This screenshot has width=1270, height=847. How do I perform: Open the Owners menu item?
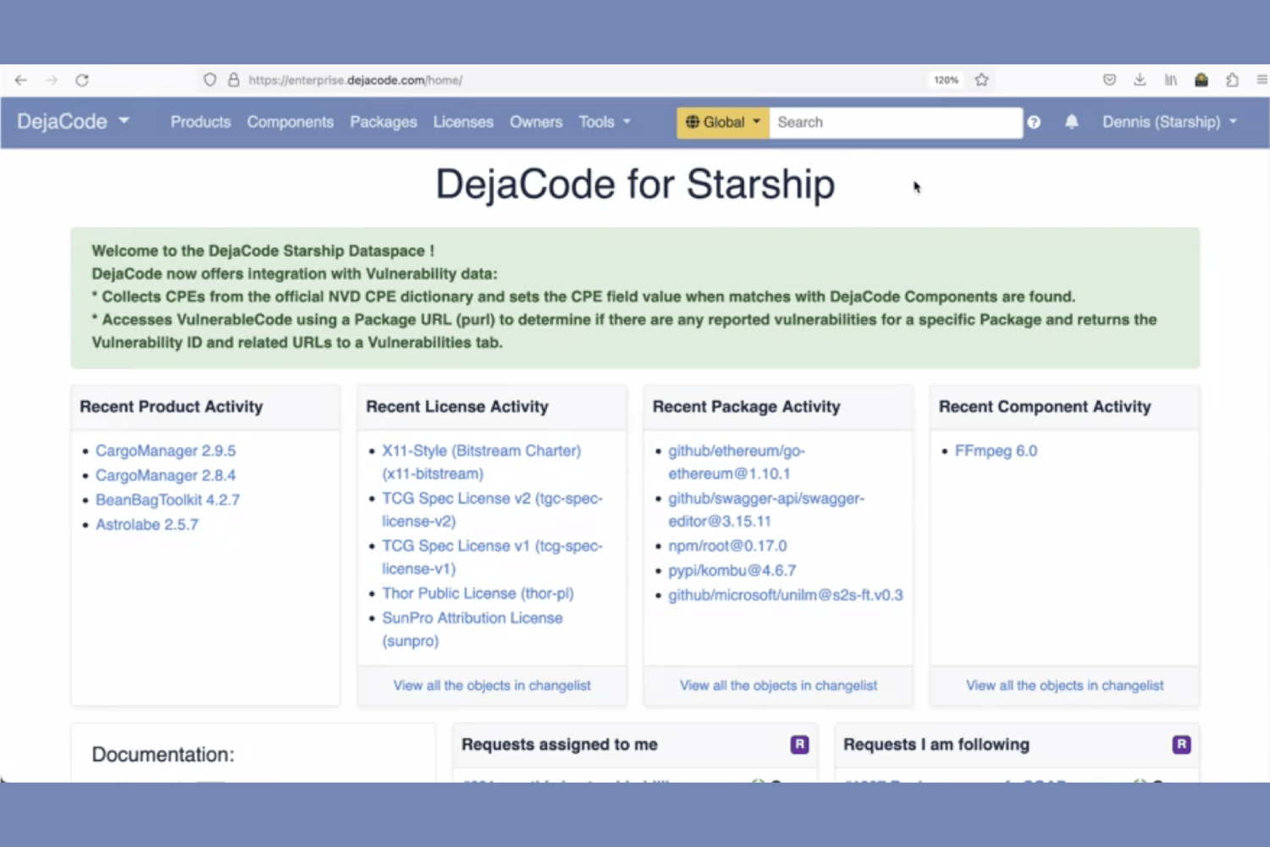(x=536, y=122)
